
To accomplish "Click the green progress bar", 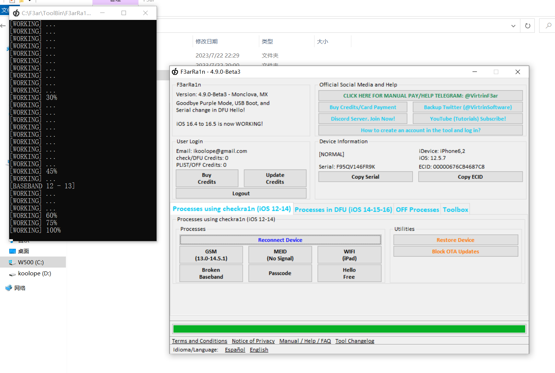I will [349, 329].
